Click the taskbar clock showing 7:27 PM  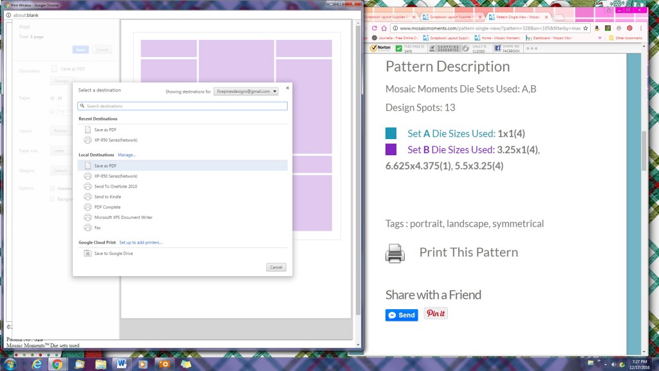point(639,365)
